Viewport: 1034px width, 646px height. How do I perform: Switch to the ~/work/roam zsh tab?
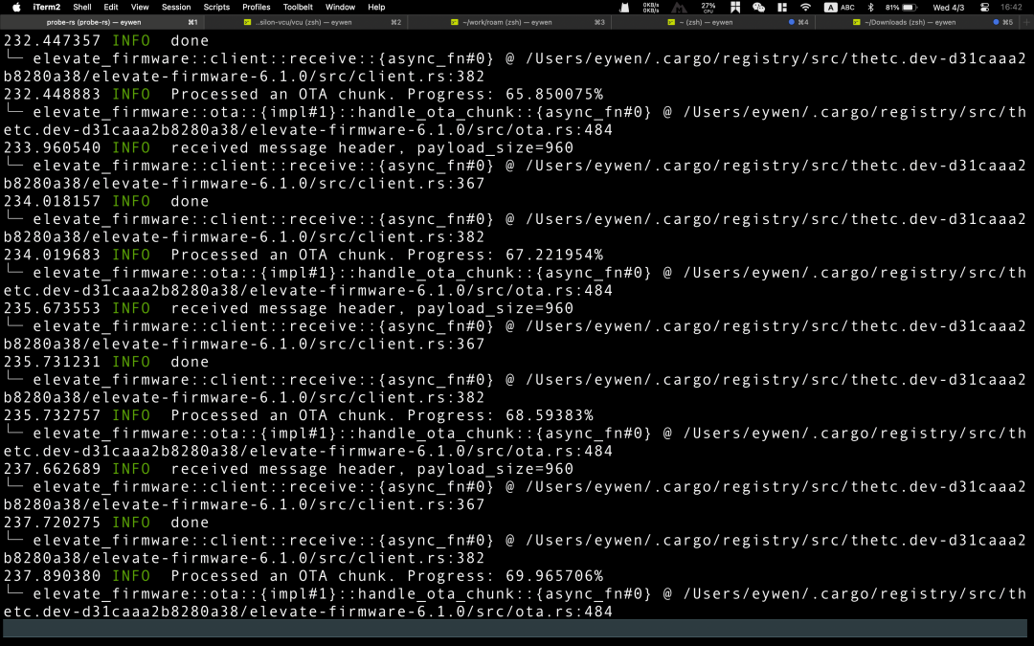coord(506,21)
